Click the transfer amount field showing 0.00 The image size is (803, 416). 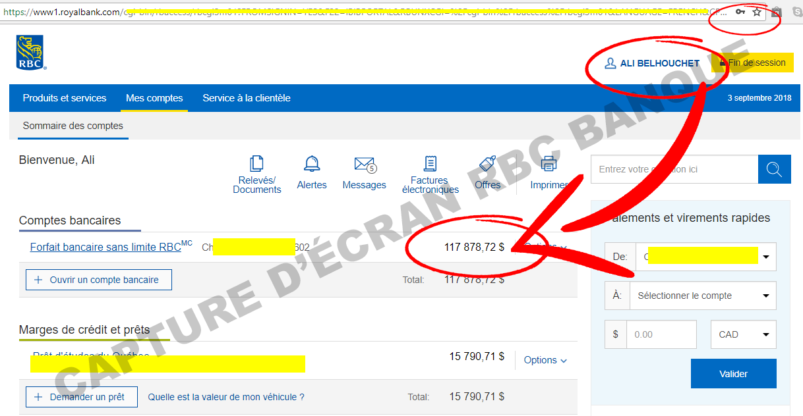tap(661, 334)
